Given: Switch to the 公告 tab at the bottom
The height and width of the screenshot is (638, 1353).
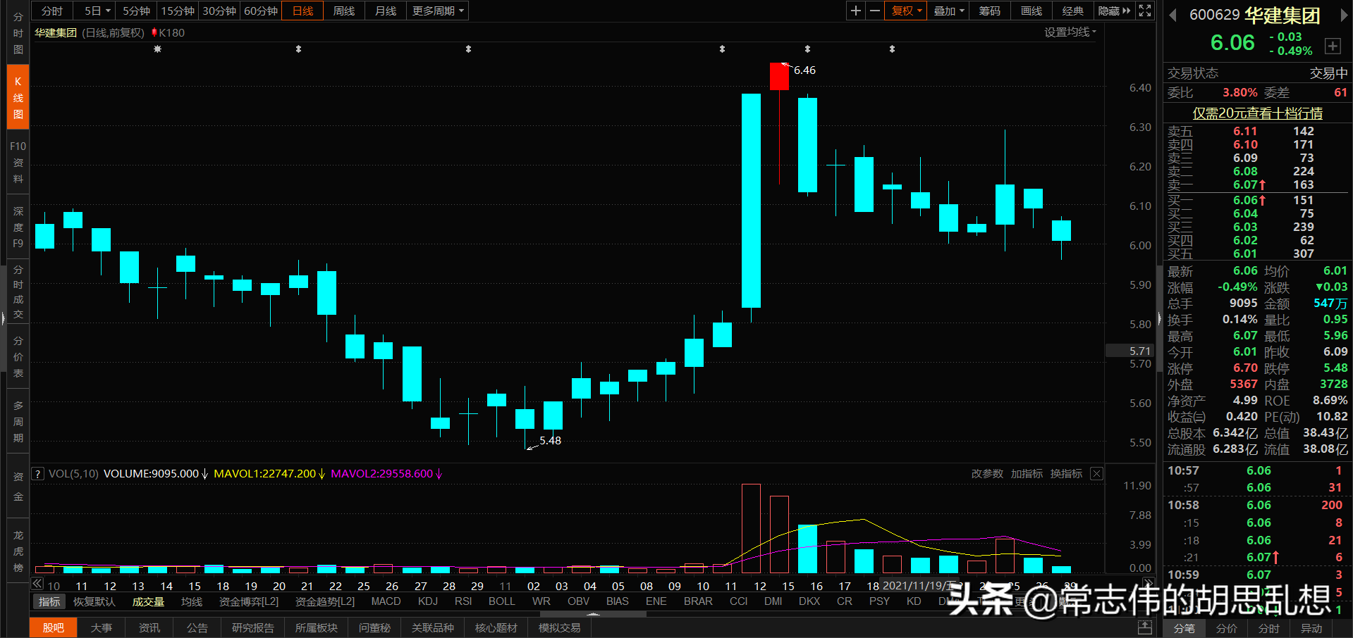Looking at the screenshot, I should point(197,627).
